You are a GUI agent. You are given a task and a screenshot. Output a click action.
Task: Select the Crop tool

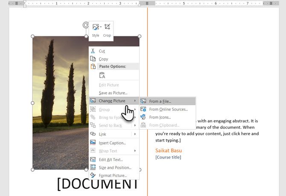tap(107, 31)
